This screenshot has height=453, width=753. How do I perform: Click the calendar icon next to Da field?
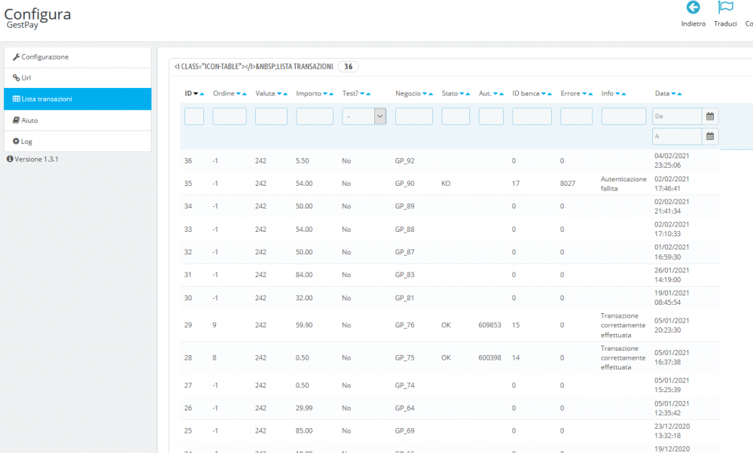click(711, 116)
